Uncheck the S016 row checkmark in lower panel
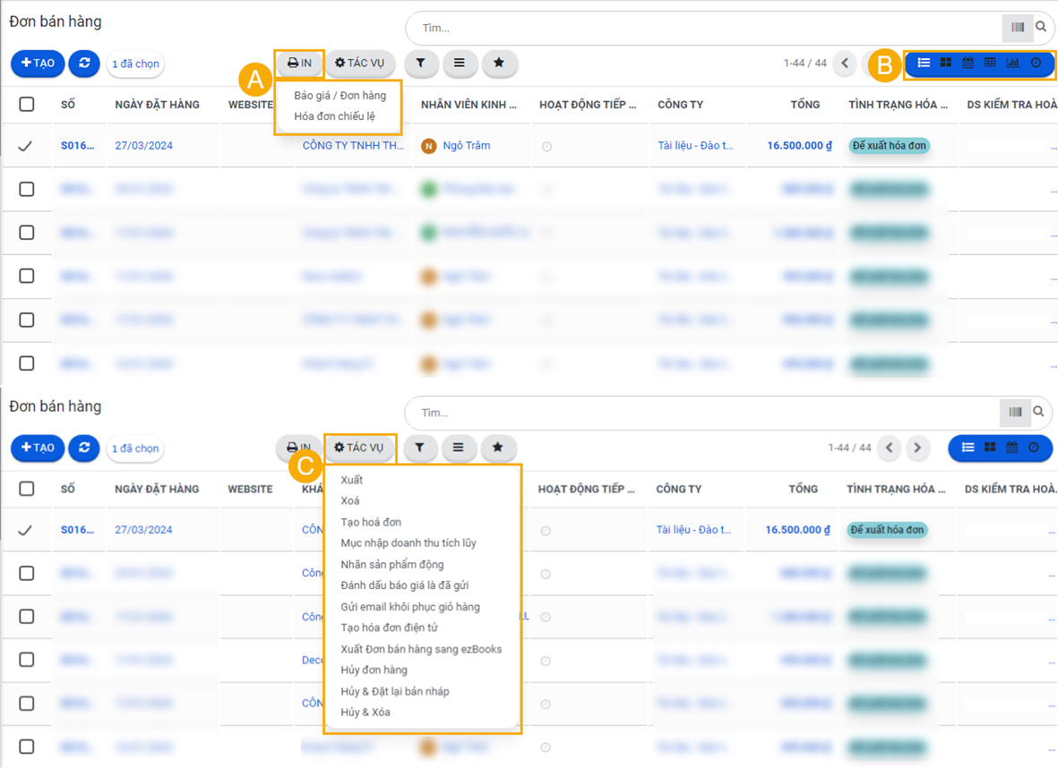 coord(25,530)
